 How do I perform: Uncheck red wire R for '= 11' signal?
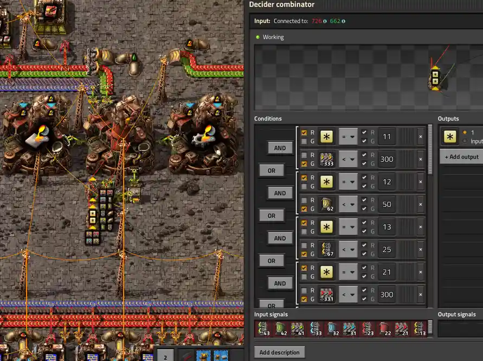point(304,132)
